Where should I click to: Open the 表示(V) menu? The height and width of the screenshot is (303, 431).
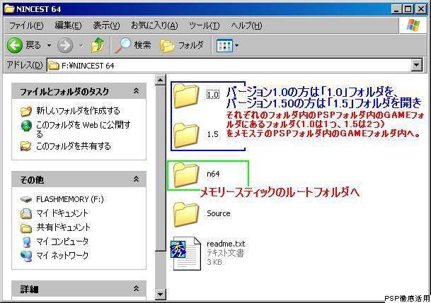(106, 25)
